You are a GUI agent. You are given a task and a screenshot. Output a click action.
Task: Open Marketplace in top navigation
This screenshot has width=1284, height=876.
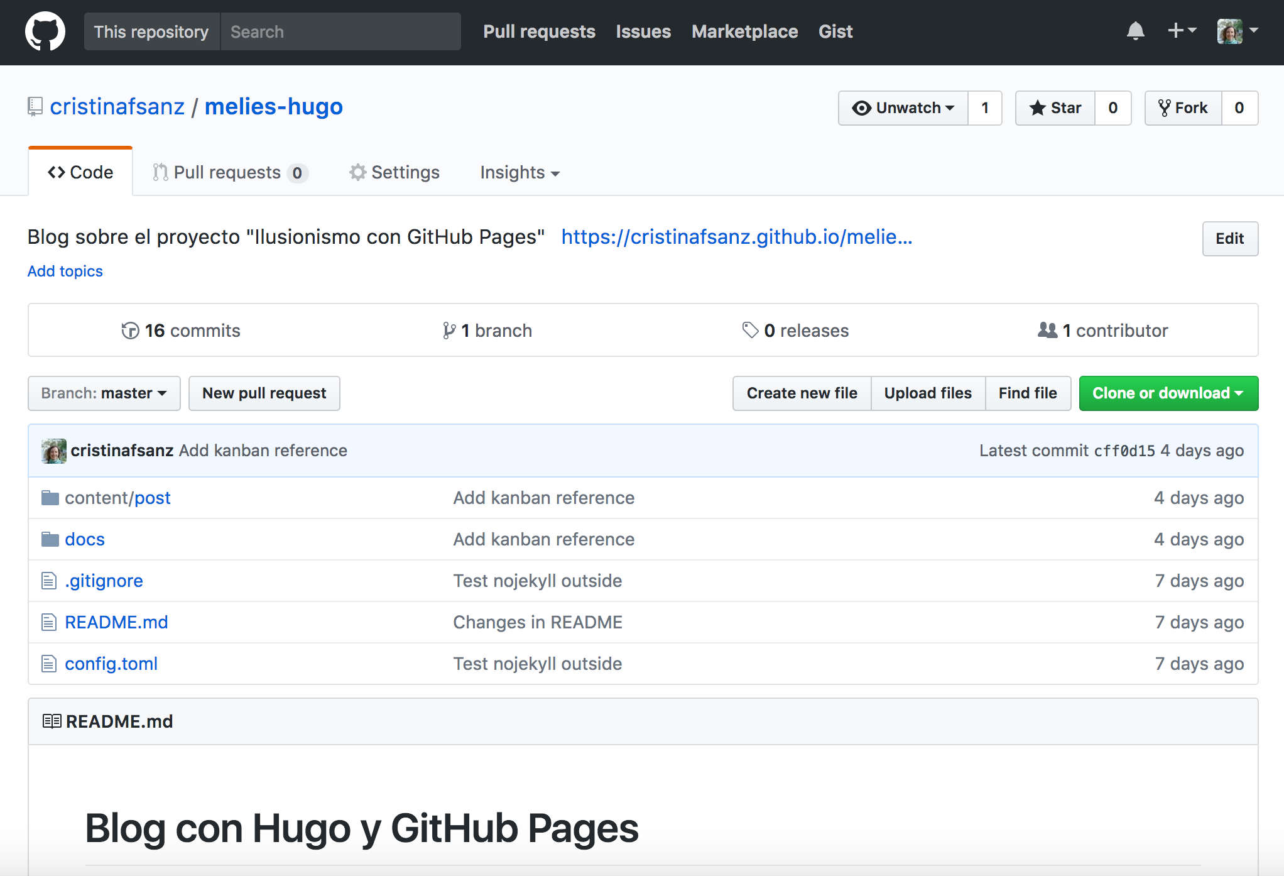[x=744, y=31]
